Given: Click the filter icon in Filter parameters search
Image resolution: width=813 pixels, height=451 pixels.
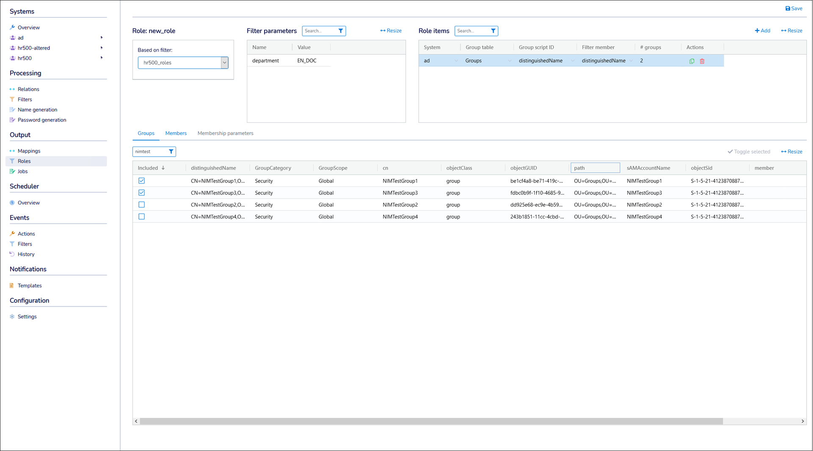Looking at the screenshot, I should (340, 31).
